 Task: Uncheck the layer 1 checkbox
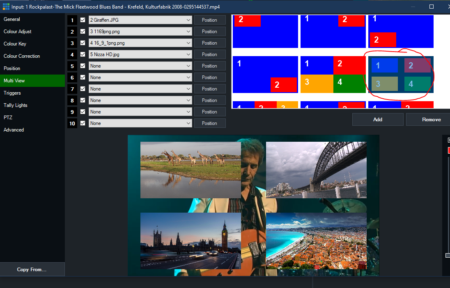pyautogui.click(x=83, y=20)
